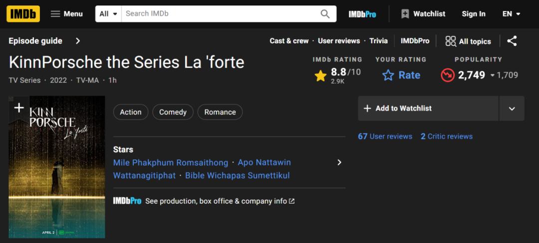Expand the Add to Watchlist options arrow

coord(512,109)
